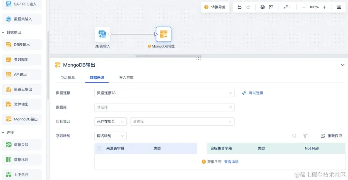The image size is (348, 180).
Task: Select 上下合并 component in sidebar
Action: (x=22, y=175)
